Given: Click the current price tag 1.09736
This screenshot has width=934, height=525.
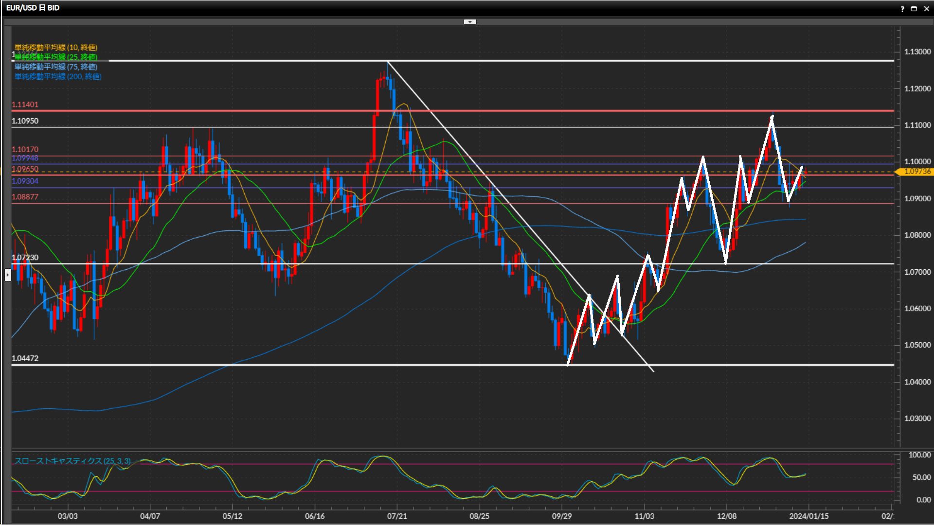Looking at the screenshot, I should point(916,172).
